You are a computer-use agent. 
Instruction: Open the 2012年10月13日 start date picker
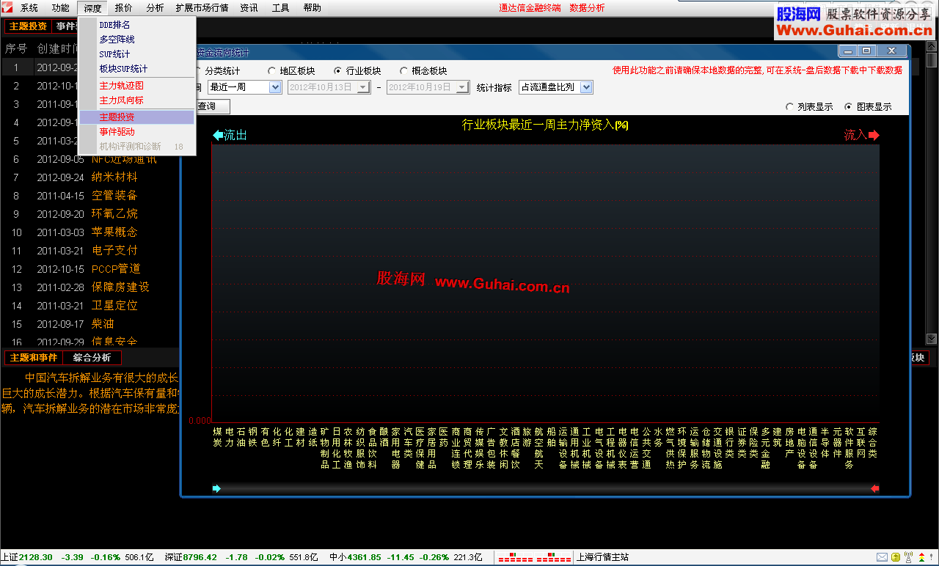pos(365,87)
